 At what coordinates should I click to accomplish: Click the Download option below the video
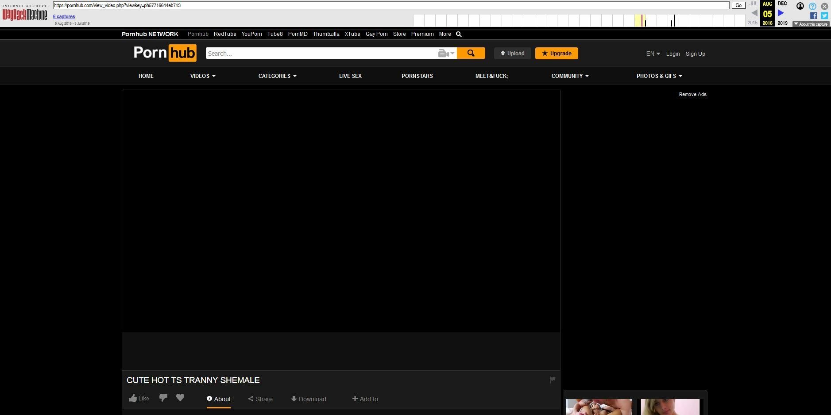[x=309, y=399]
